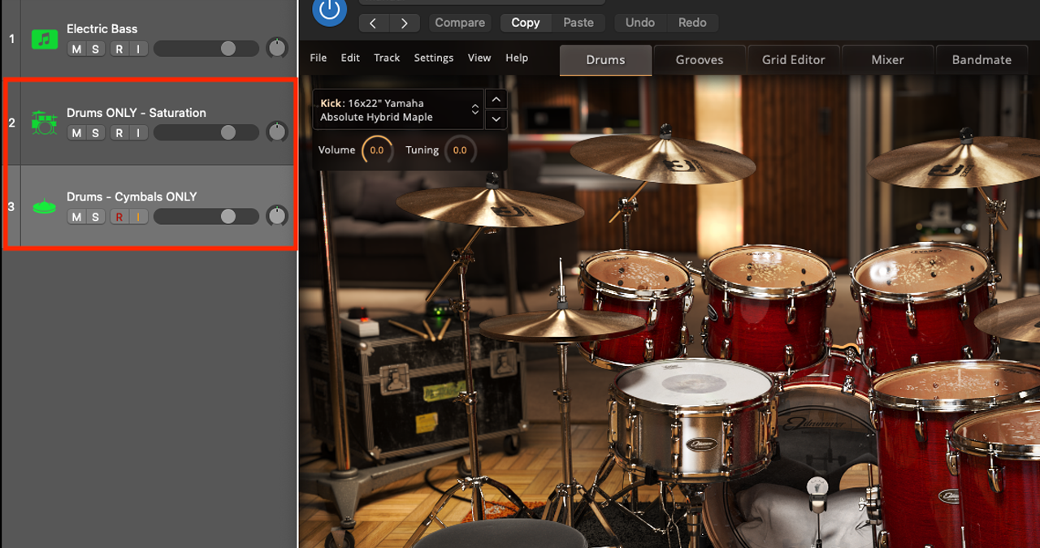Click the Electric Bass pan knob

[277, 48]
